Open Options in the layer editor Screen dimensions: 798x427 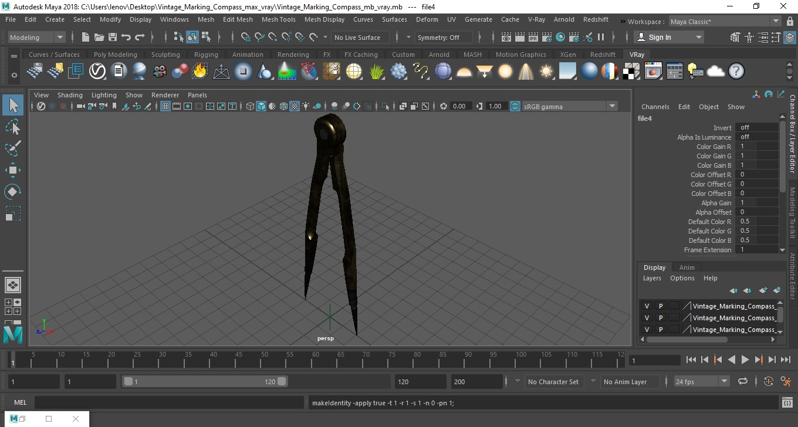tap(682, 278)
